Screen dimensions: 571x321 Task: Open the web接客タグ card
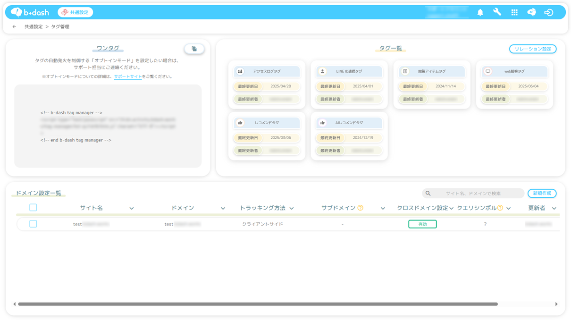pos(514,71)
